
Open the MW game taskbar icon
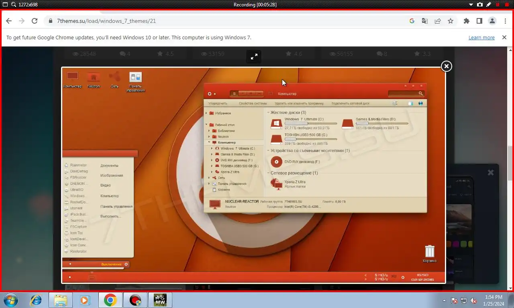pyautogui.click(x=160, y=300)
